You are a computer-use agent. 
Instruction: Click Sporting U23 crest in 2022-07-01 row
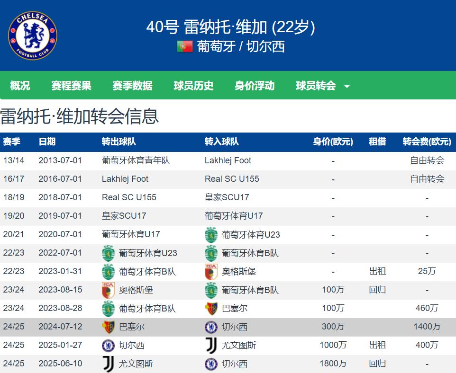click(108, 253)
